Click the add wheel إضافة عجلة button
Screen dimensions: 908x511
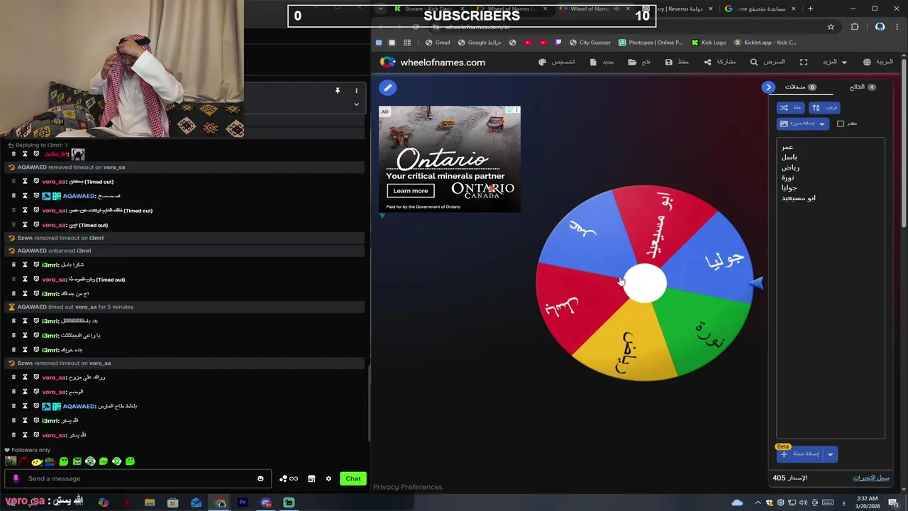799,454
